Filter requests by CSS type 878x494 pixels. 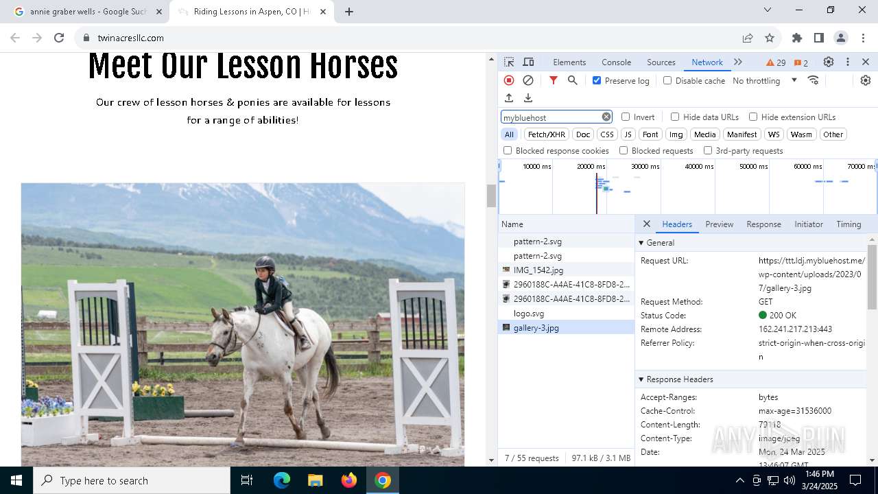(x=607, y=134)
